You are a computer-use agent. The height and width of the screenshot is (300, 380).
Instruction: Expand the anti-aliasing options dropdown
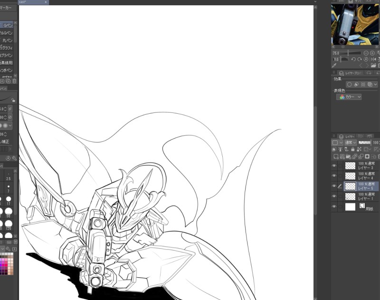(x=10, y=126)
